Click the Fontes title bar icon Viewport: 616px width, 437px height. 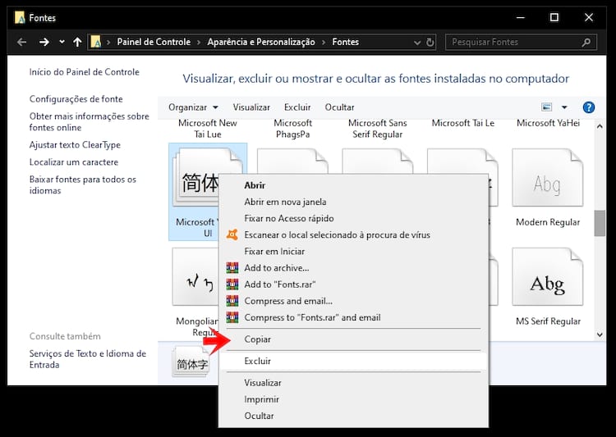point(20,18)
